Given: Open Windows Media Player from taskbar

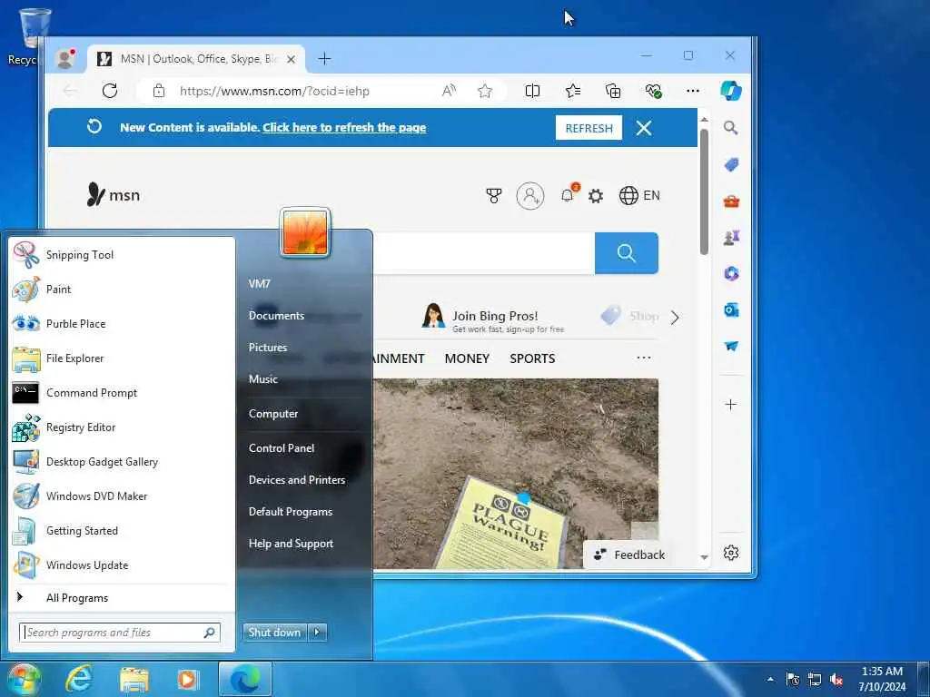Looking at the screenshot, I should [188, 679].
